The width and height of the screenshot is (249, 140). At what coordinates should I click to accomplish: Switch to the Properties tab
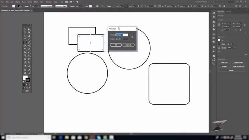point(221,12)
